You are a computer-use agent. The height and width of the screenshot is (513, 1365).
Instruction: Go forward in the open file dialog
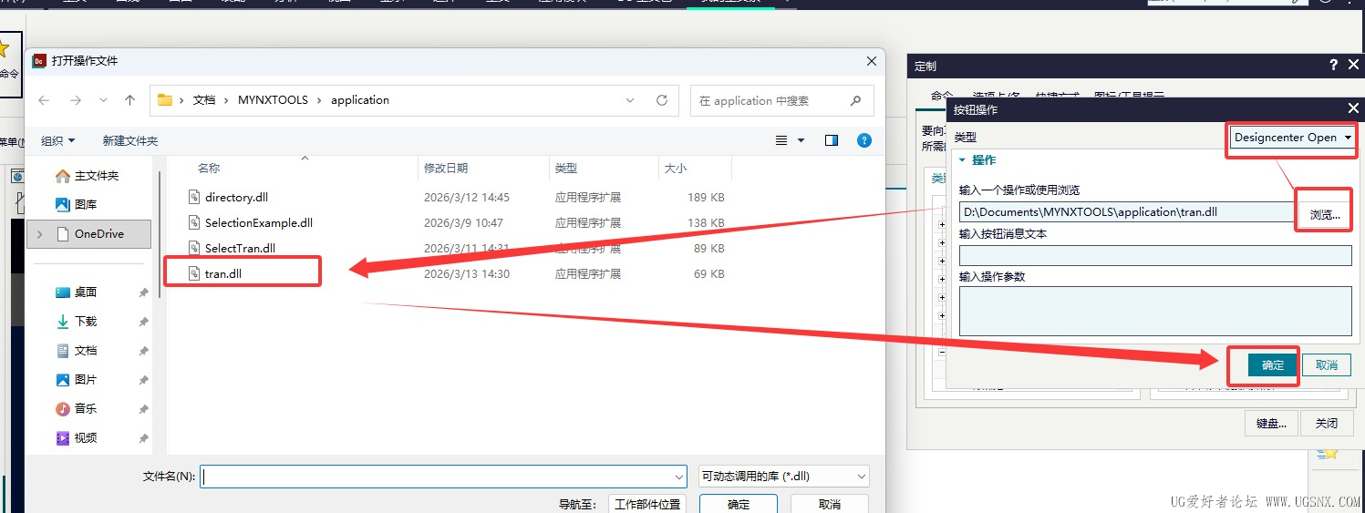click(76, 100)
